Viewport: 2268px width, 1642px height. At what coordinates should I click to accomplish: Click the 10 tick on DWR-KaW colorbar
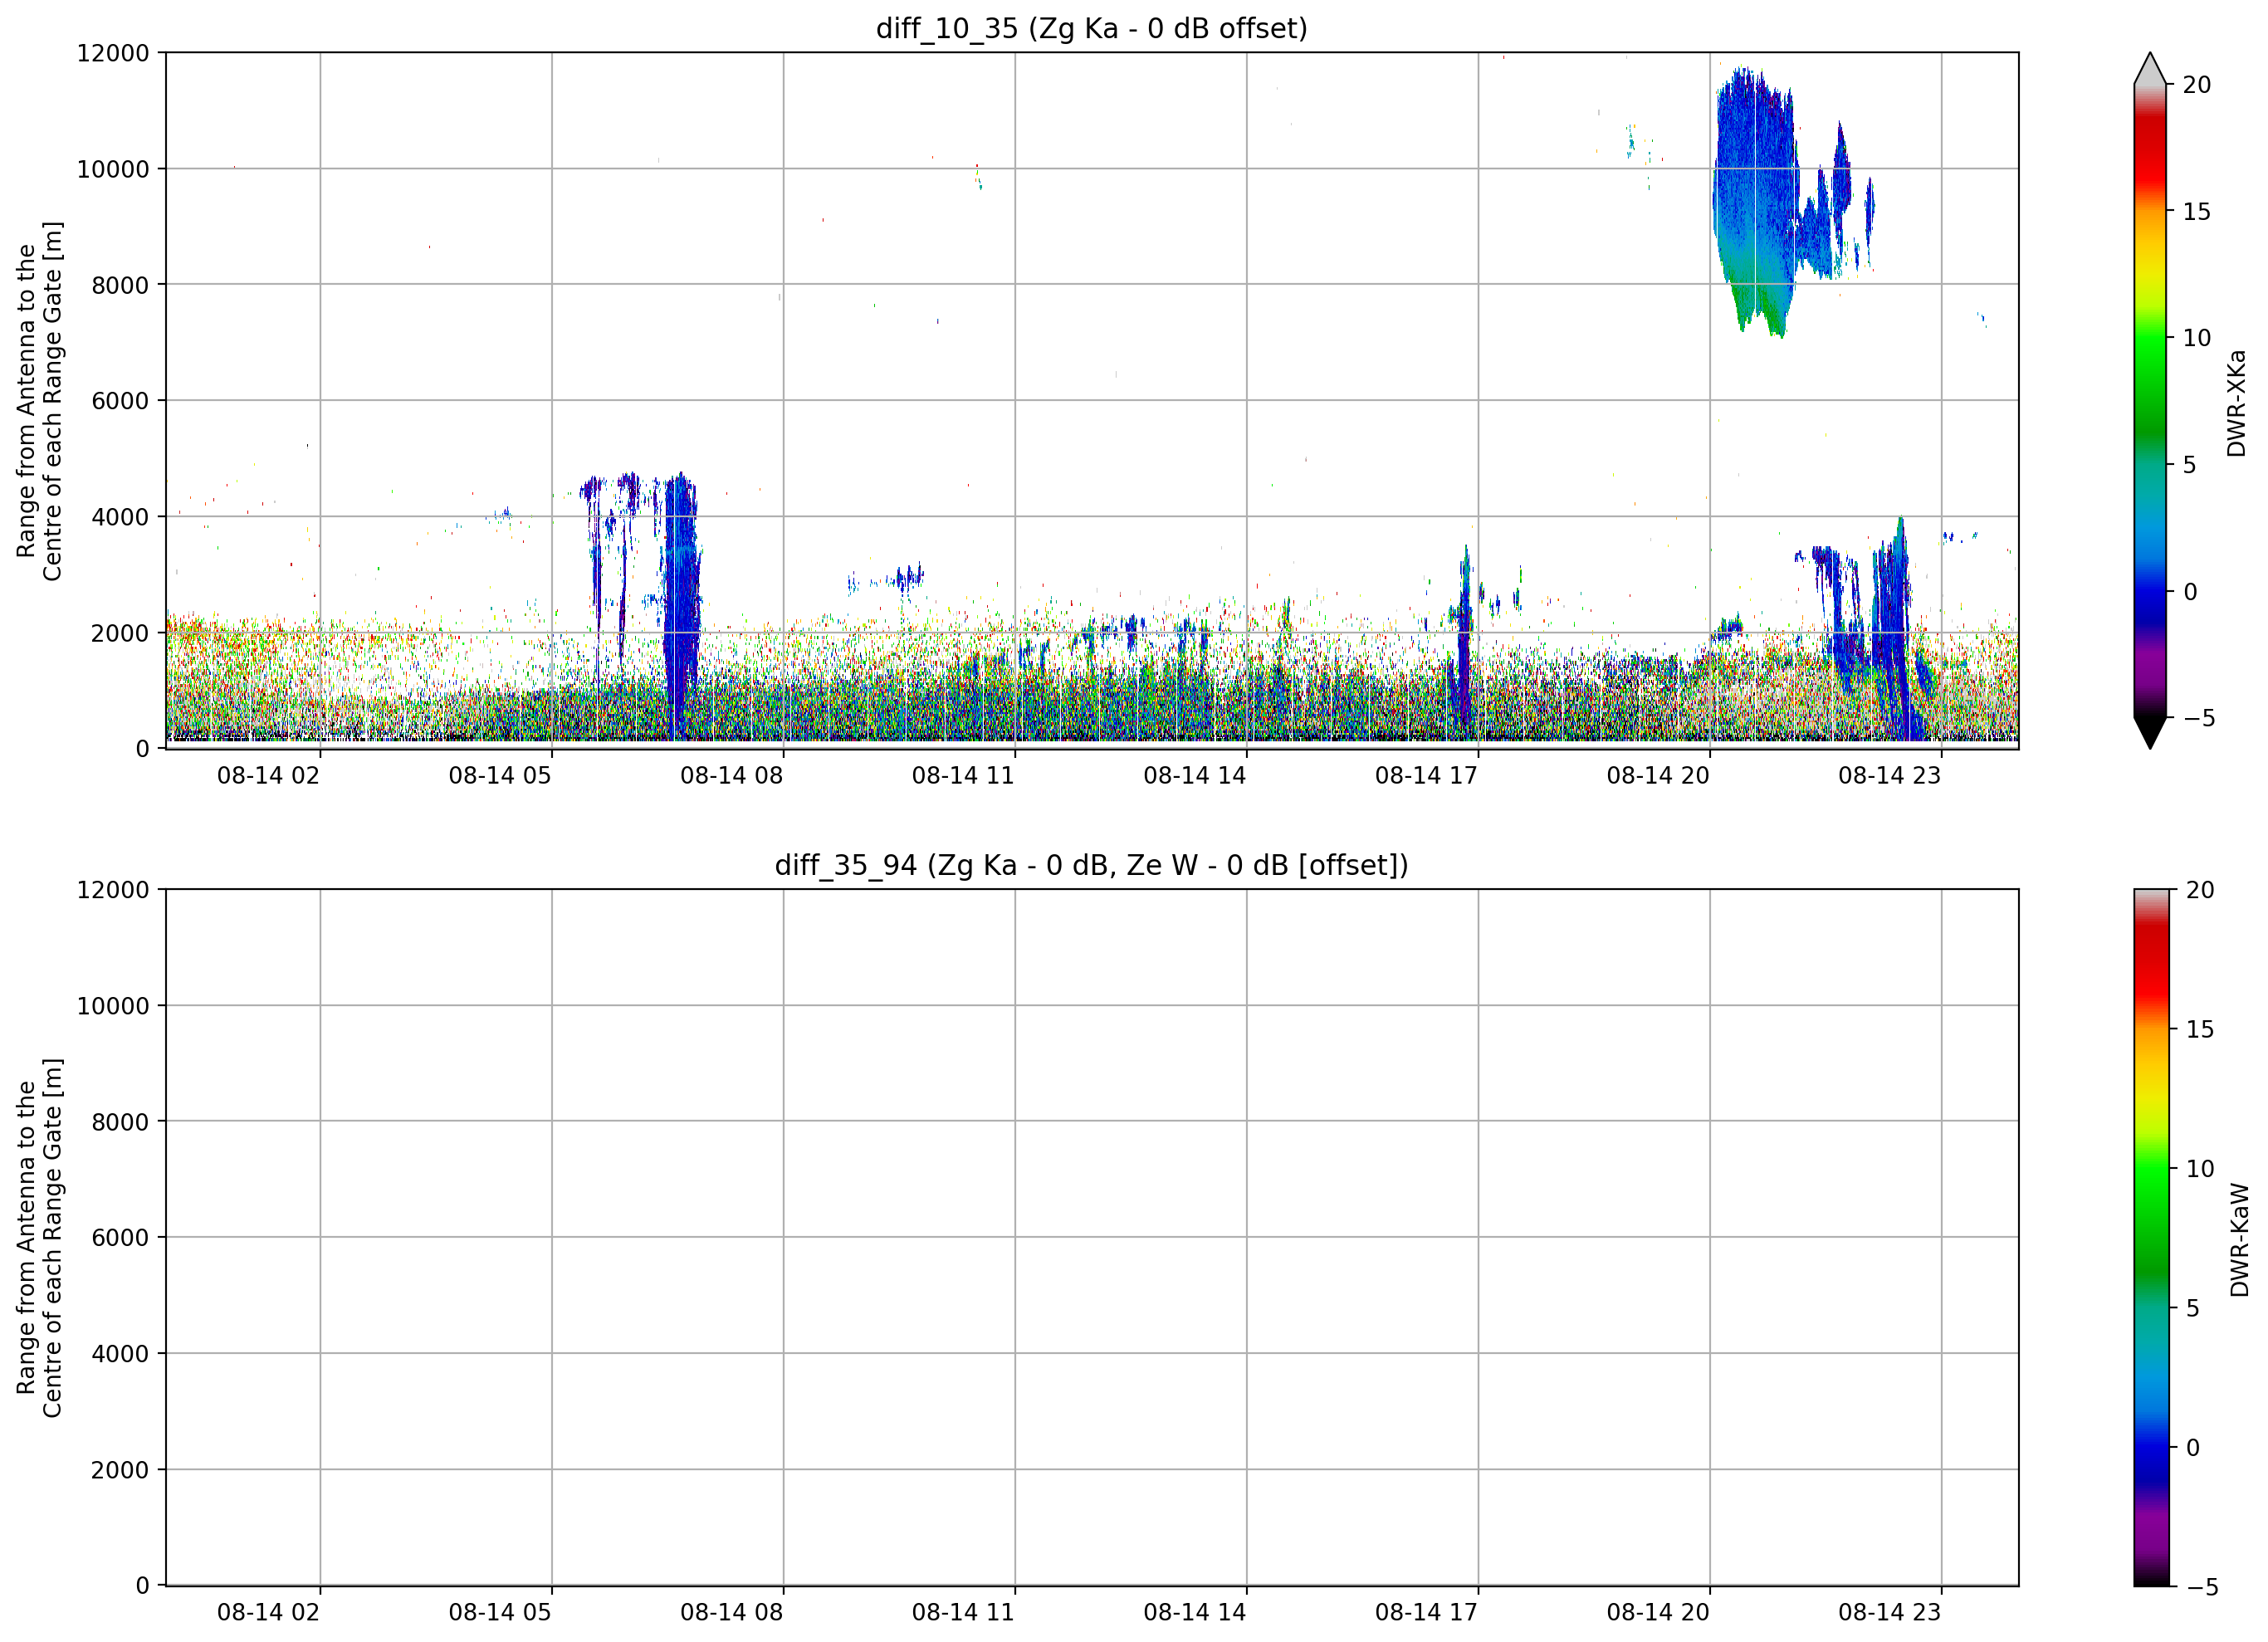point(2200,1169)
